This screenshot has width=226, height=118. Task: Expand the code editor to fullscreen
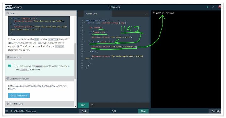click(146, 14)
